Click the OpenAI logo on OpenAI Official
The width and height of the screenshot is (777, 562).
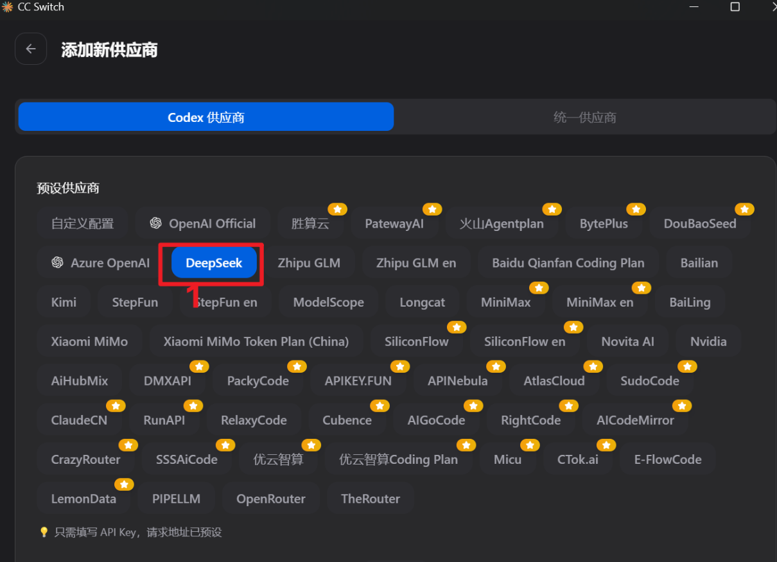pos(155,223)
